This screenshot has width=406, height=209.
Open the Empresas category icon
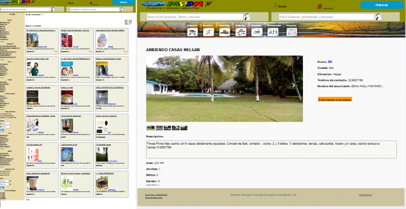(x=257, y=32)
